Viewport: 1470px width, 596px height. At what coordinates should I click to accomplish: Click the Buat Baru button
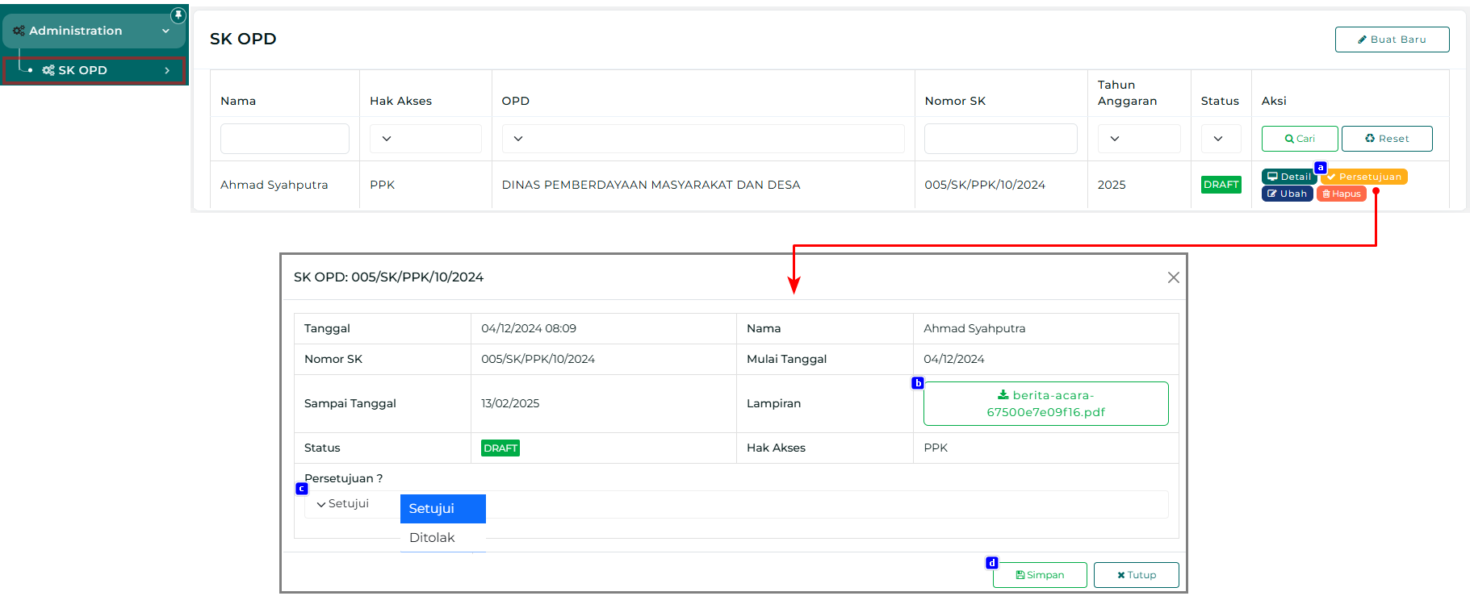click(x=1392, y=40)
